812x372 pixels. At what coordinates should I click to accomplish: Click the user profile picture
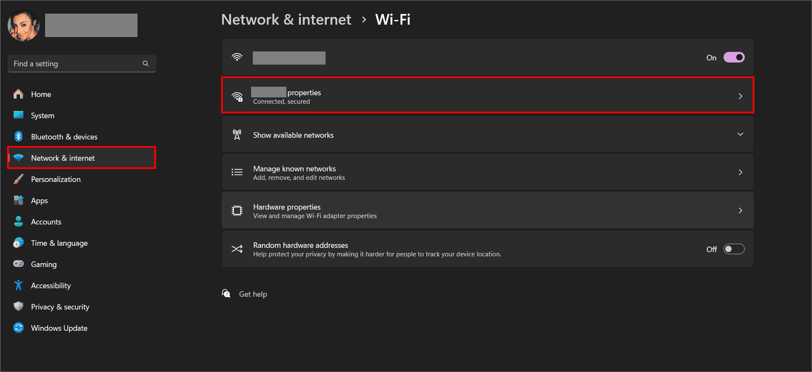click(x=23, y=25)
